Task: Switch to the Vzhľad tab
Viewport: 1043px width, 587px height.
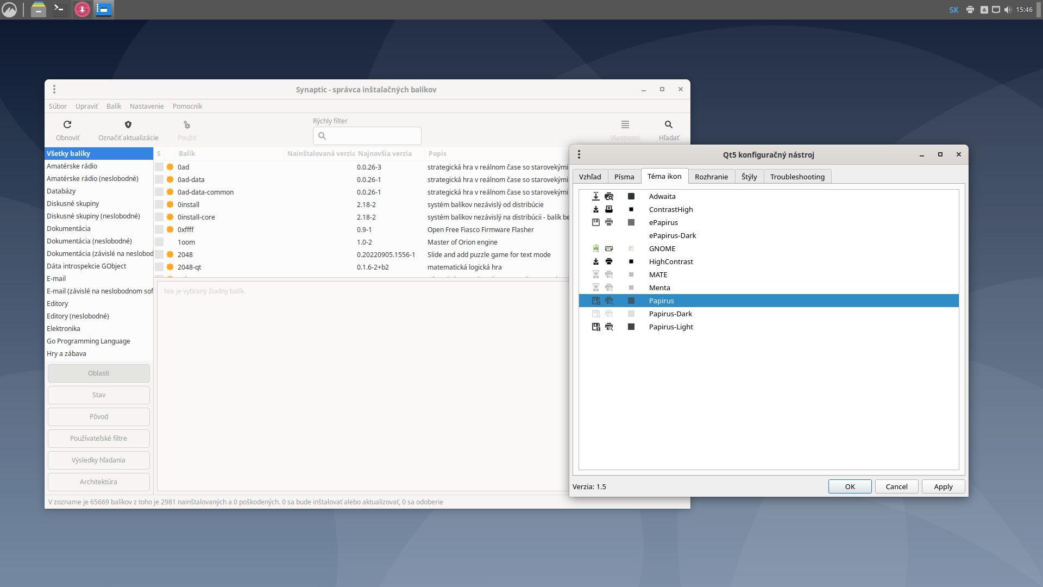Action: (590, 177)
